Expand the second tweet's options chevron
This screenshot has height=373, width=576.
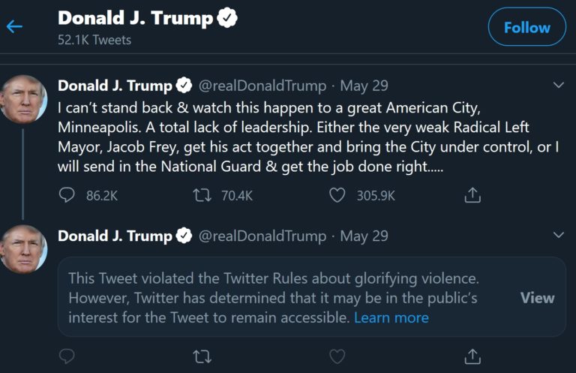coord(557,236)
